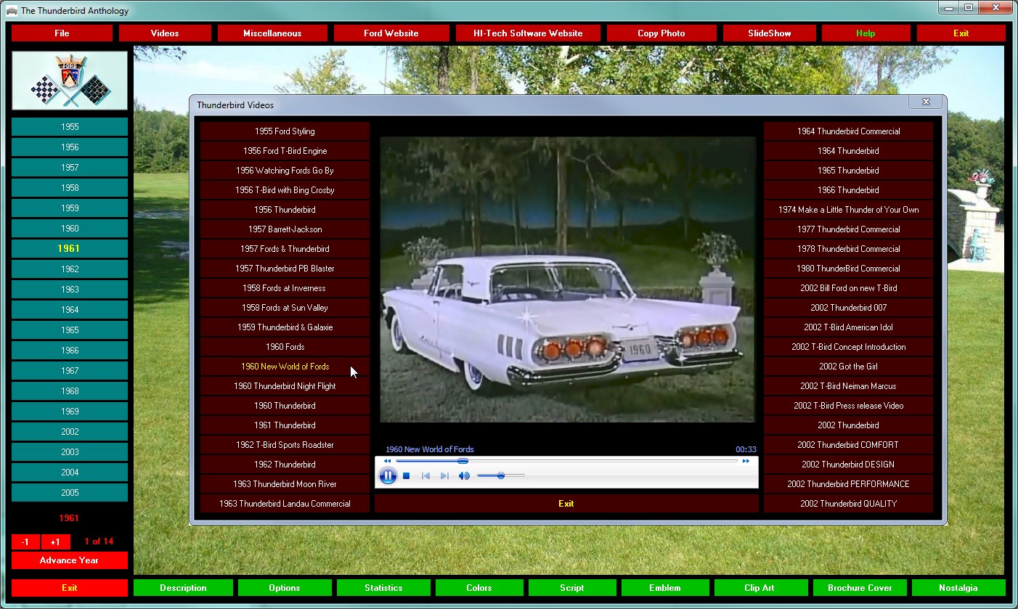Open the Options panel
Viewport: 1018px width, 609px height.
285,588
